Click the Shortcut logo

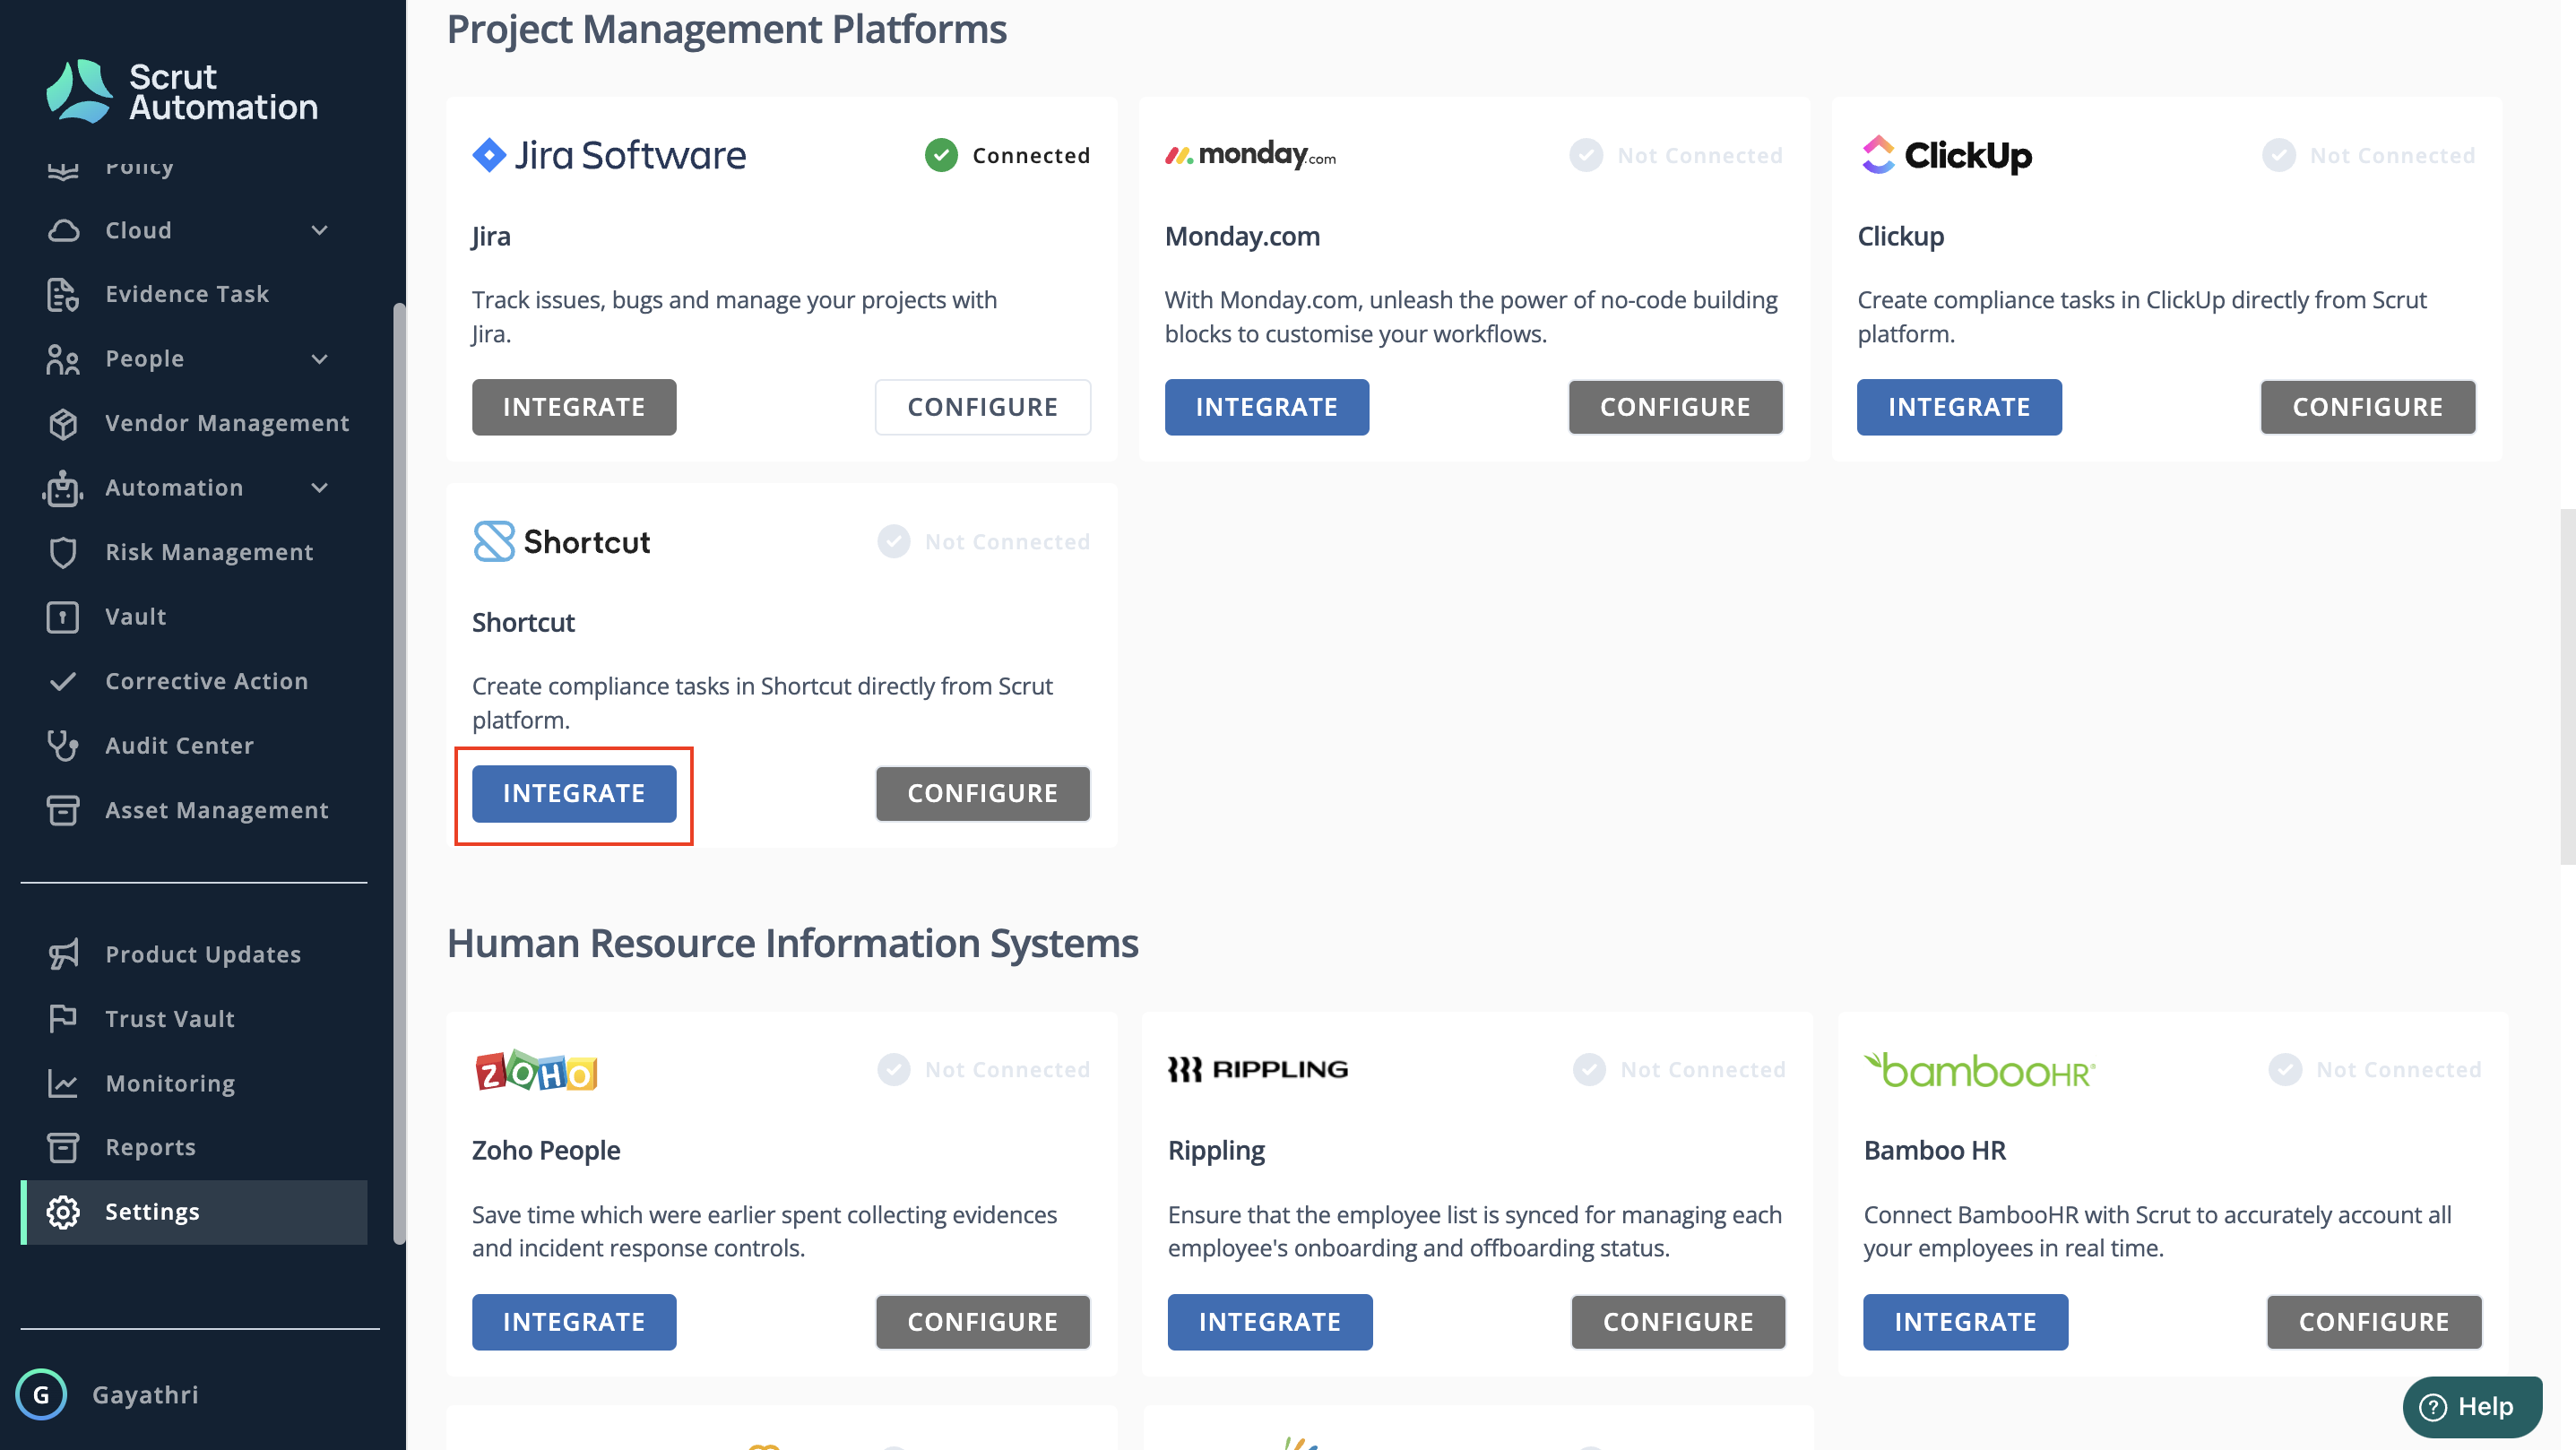click(561, 541)
